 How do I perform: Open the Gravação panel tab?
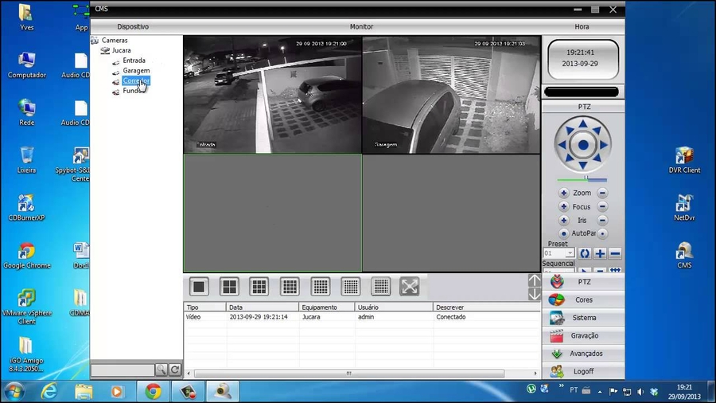click(583, 335)
